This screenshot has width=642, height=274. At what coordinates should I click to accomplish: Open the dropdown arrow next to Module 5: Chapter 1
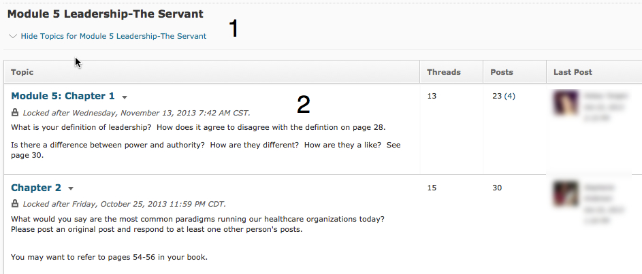(x=125, y=97)
